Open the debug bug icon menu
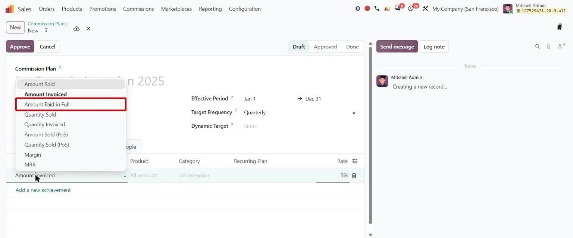This screenshot has height=238, width=573. (358, 9)
